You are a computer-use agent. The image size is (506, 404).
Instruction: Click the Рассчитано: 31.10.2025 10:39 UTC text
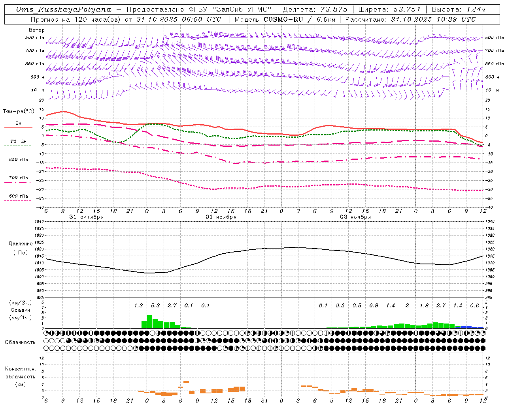(x=410, y=19)
